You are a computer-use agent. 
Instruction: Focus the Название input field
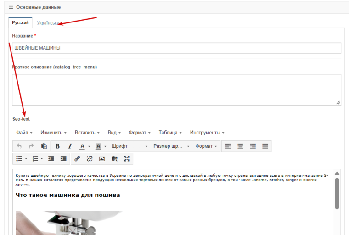pyautogui.click(x=176, y=48)
